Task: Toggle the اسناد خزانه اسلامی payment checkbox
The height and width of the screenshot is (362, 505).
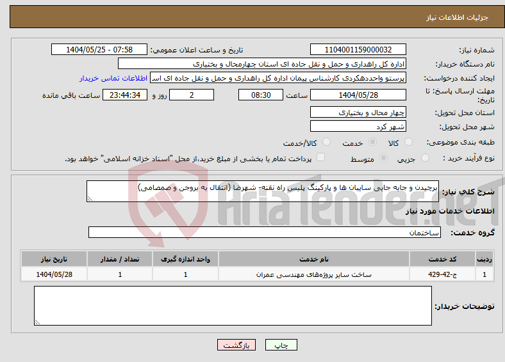Action: click(320, 157)
